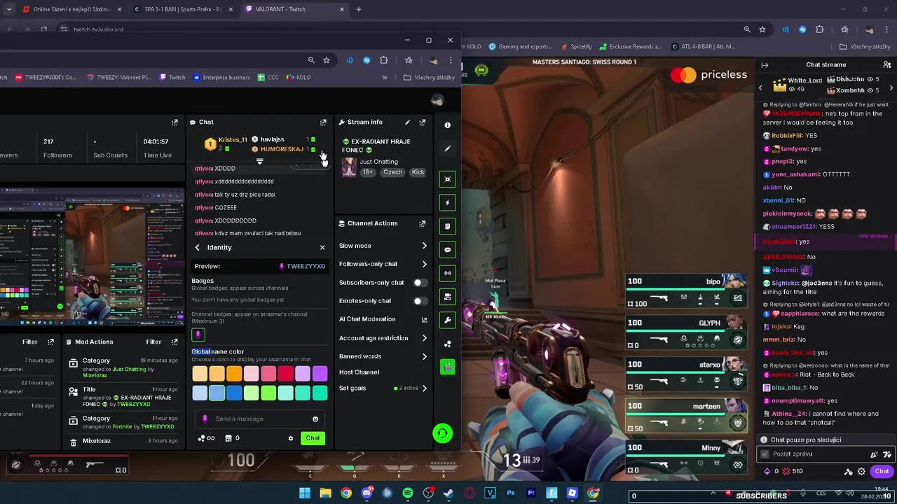Go to the next leaderboard in Twitch chat
897x504 pixels.
pyautogui.click(x=891, y=87)
